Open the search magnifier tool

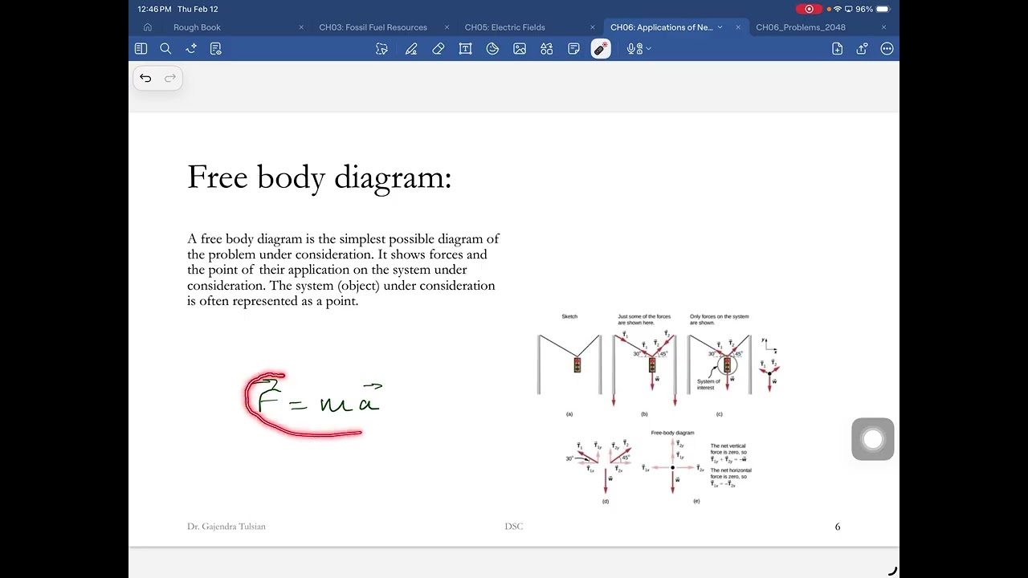click(165, 49)
